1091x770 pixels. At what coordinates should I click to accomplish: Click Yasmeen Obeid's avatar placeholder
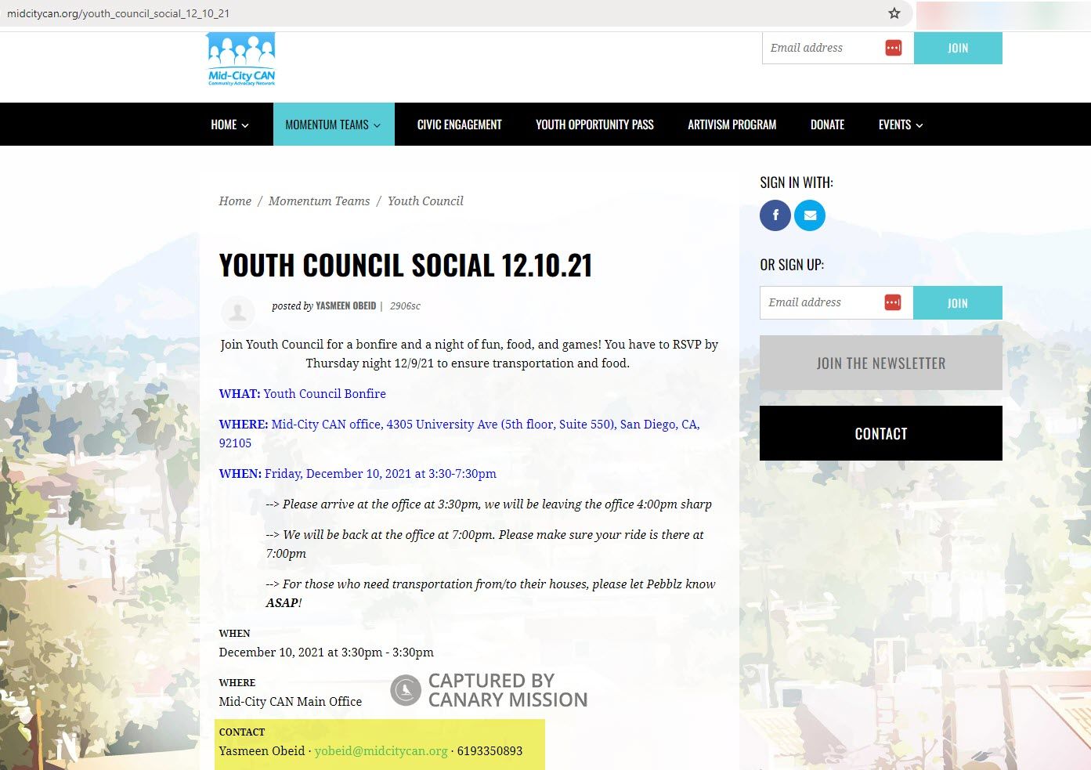(x=237, y=313)
